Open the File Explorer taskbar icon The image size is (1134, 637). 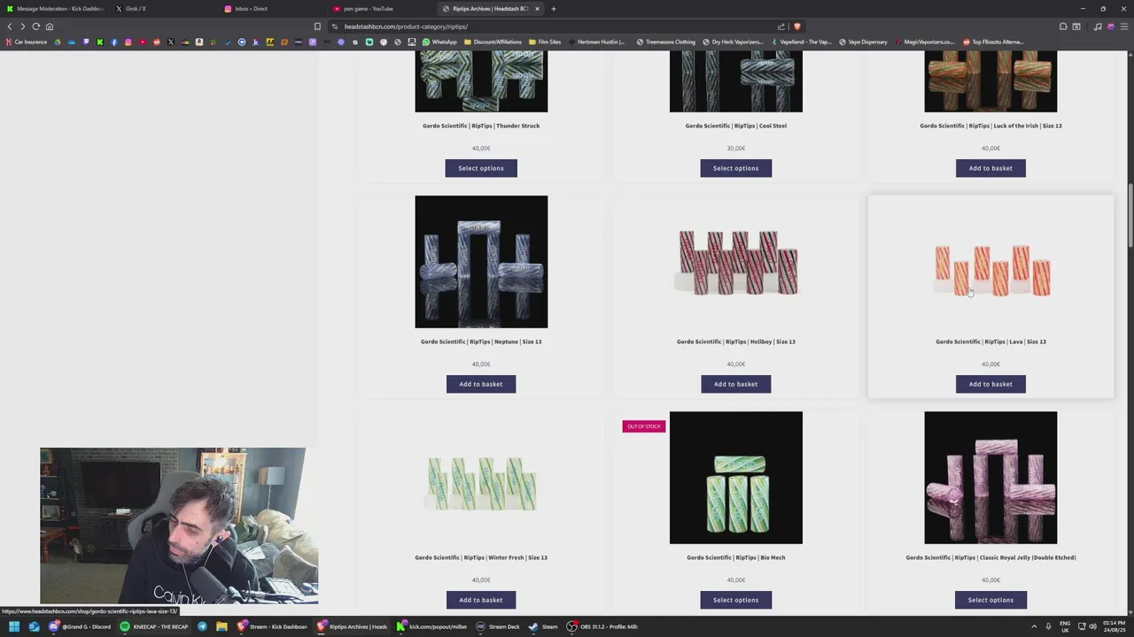click(221, 626)
